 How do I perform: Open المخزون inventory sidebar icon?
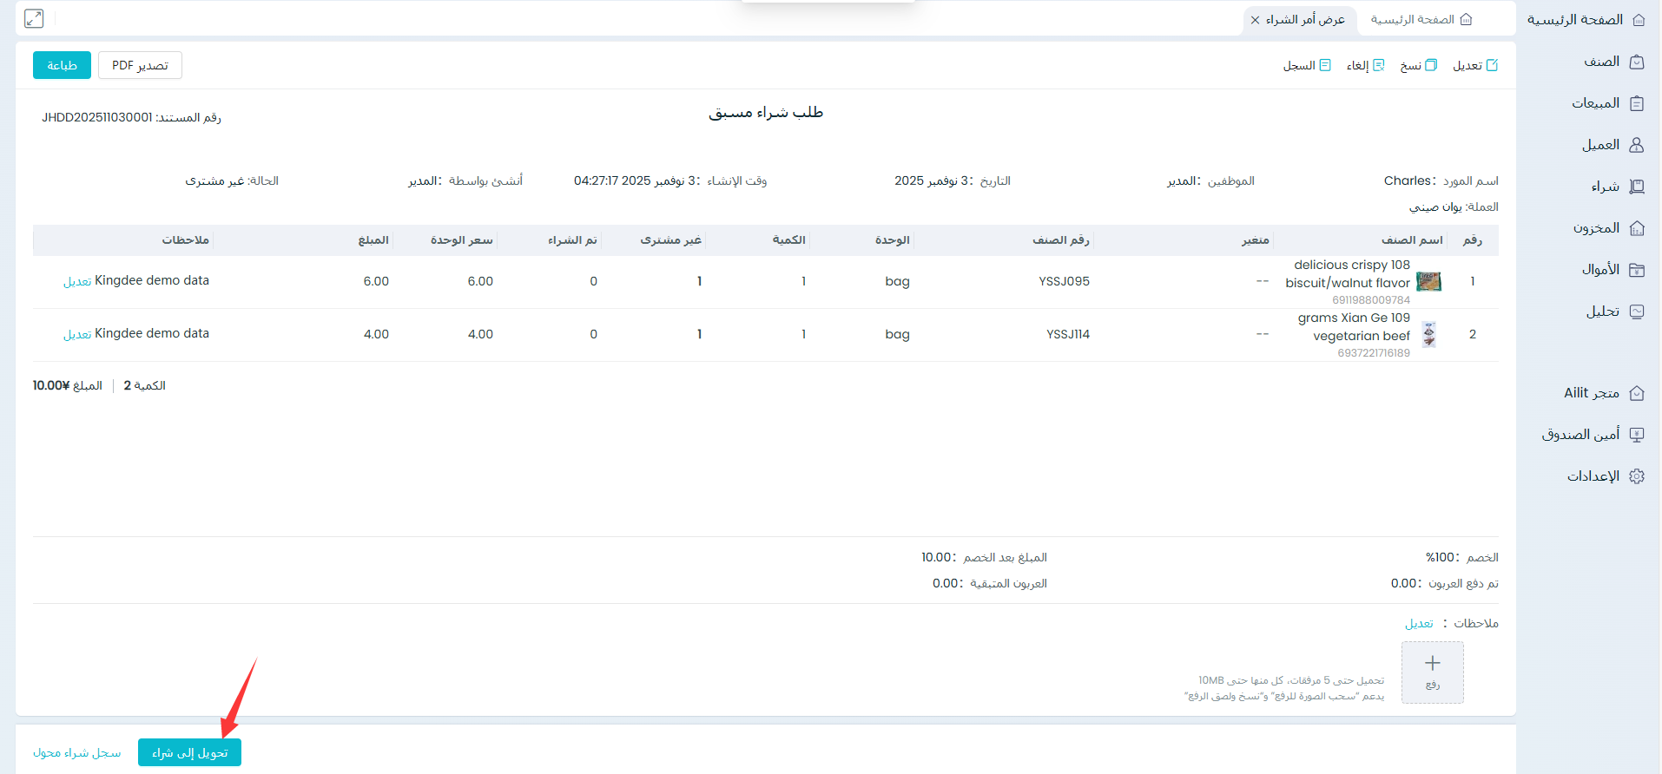pos(1636,228)
